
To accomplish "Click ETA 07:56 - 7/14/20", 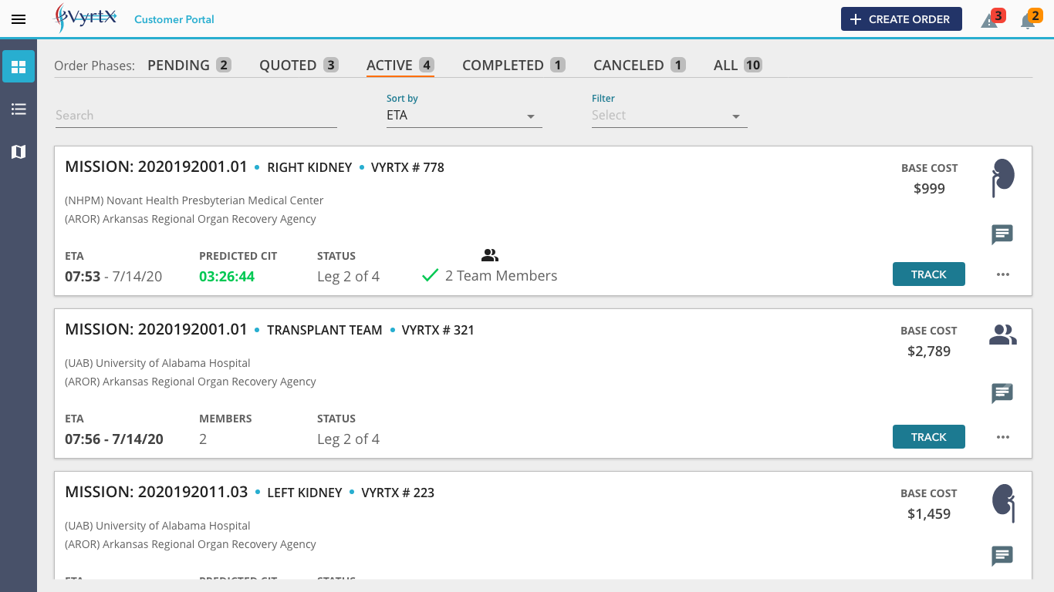I will point(114,439).
